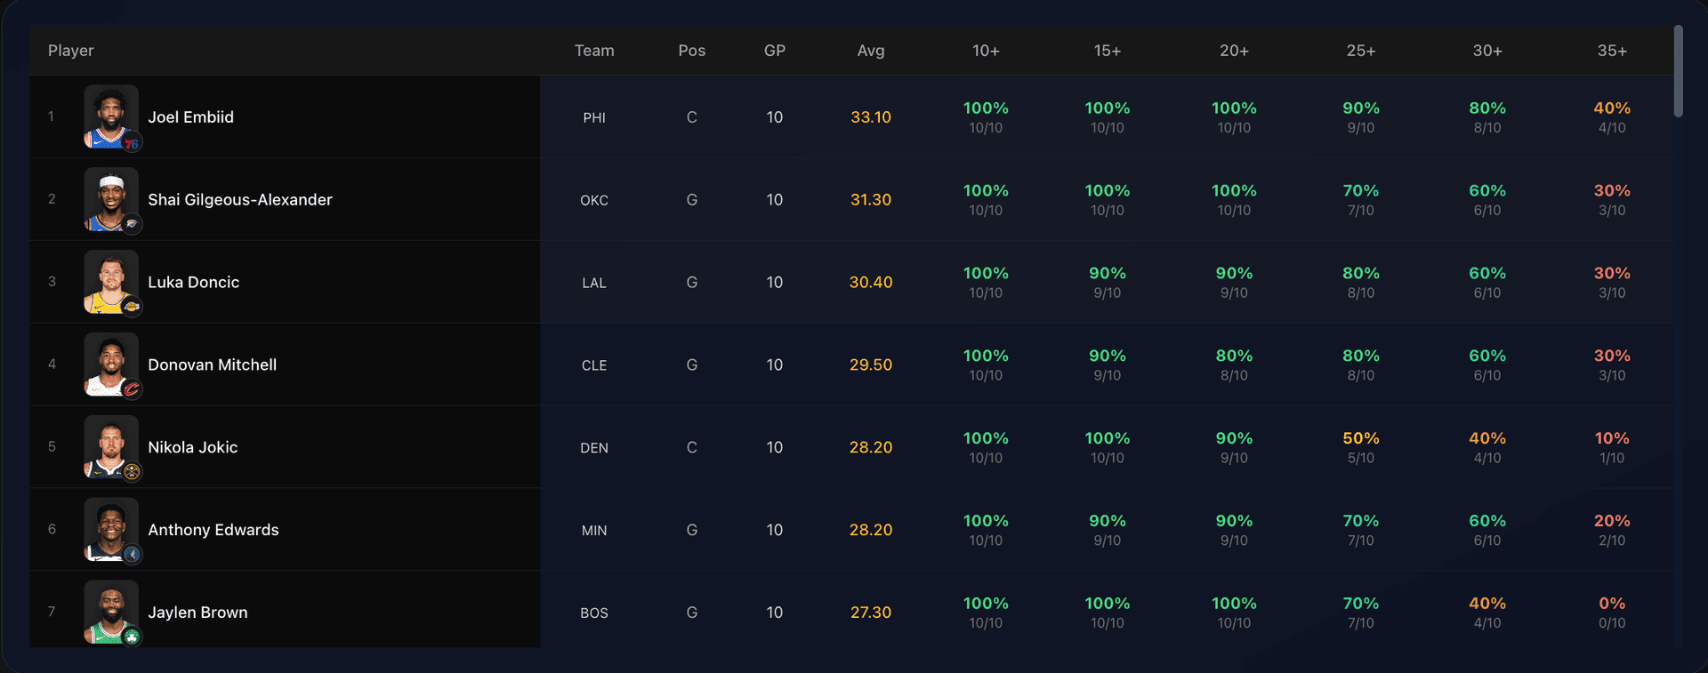Click Jokic's 10% stat in the 35+ column

coord(1613,438)
